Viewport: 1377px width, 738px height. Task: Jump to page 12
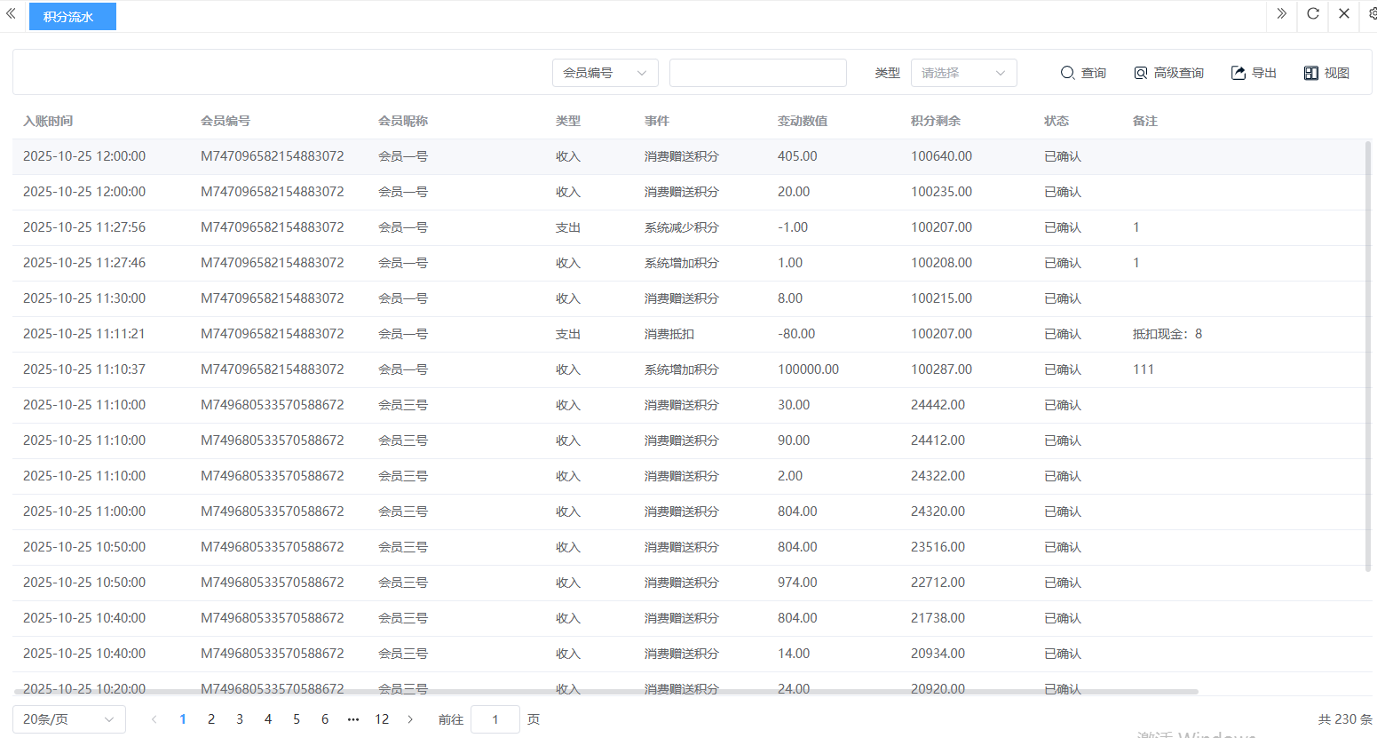tap(382, 719)
